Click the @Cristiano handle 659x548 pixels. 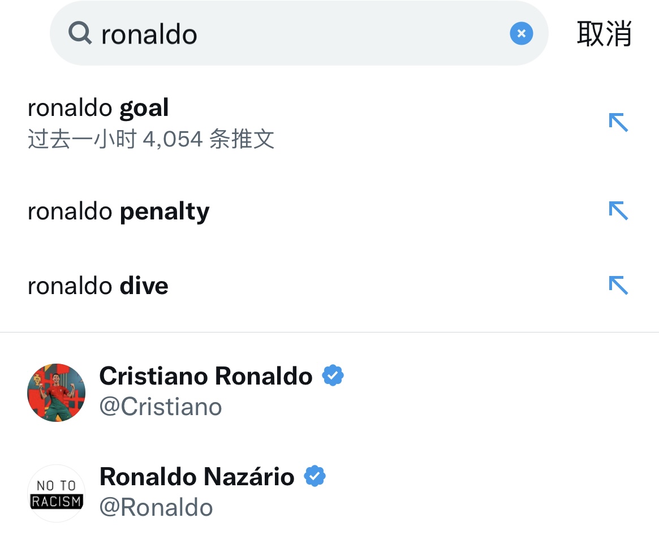[x=161, y=407]
